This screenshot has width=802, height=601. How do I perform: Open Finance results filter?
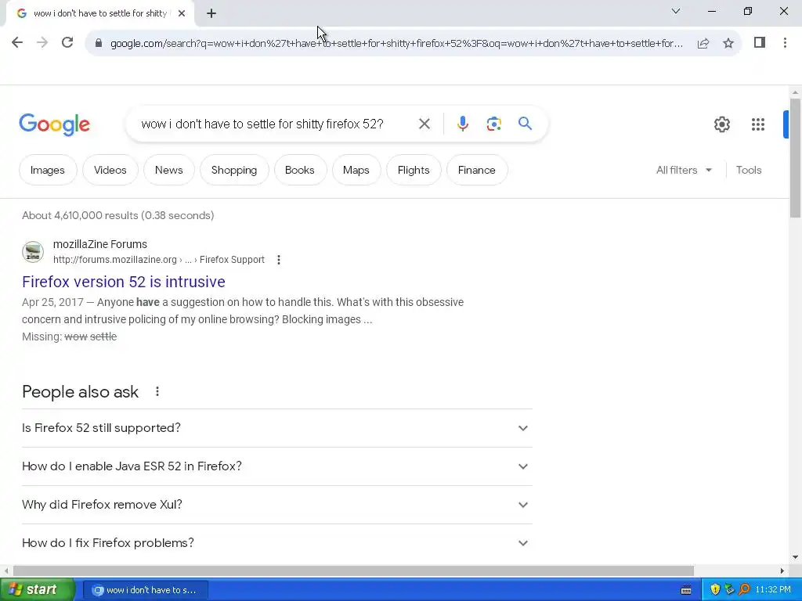click(477, 170)
